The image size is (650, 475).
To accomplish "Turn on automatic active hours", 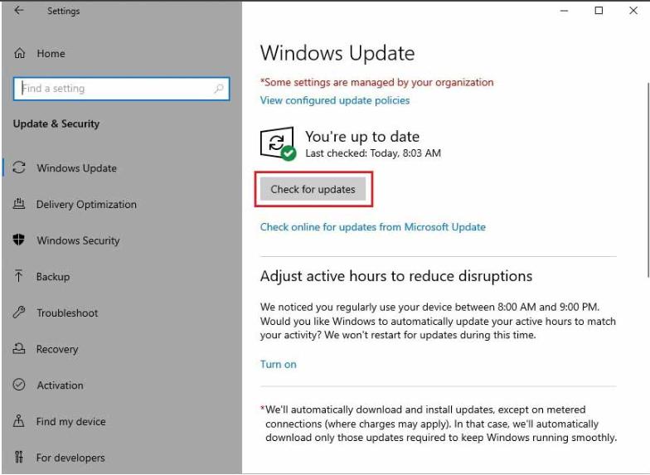I will [x=278, y=364].
